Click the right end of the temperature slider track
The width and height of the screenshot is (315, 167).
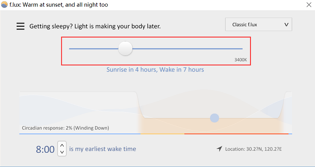pyautogui.click(x=241, y=49)
